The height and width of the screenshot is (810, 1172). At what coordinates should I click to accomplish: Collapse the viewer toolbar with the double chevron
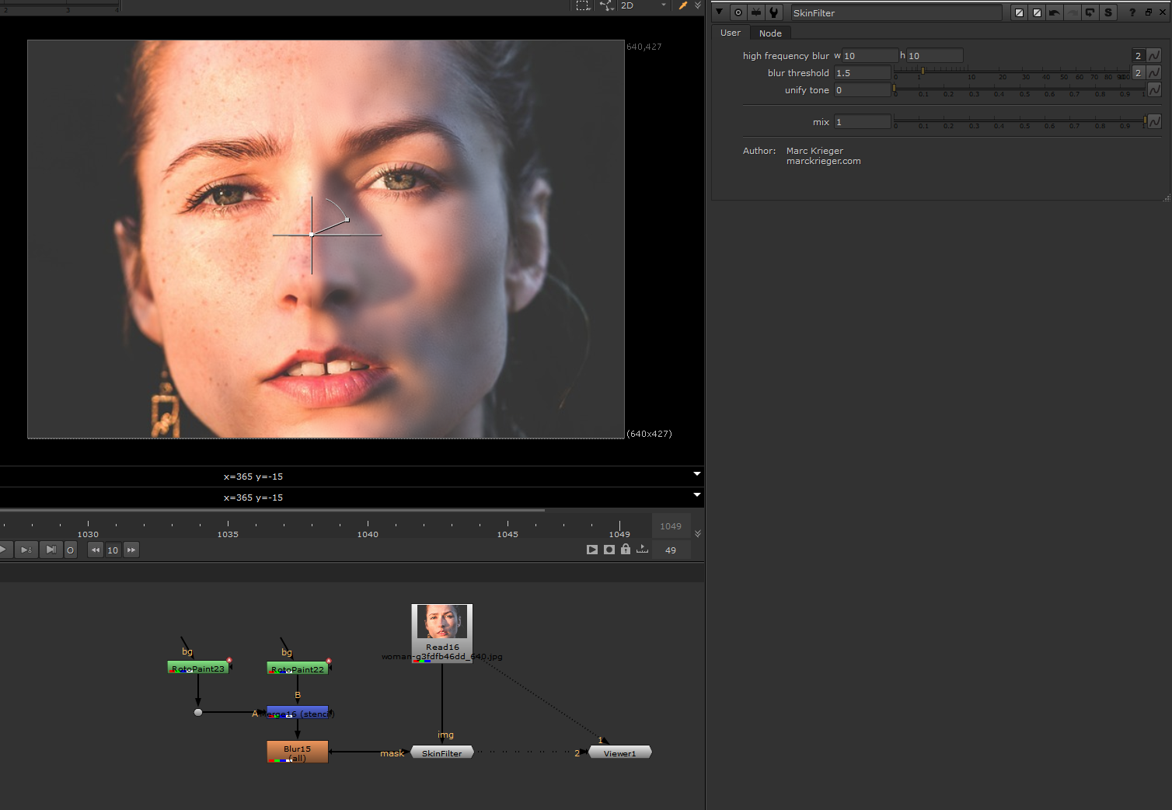coord(697,5)
